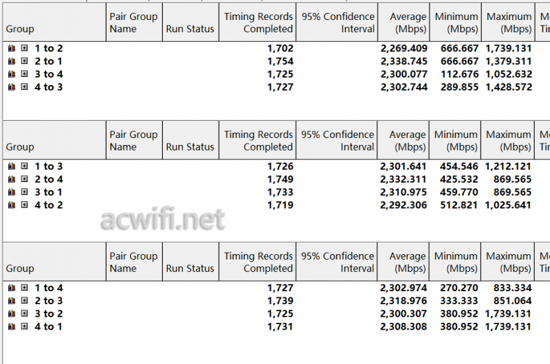Click the group icon beside "1 to 4"

tap(12, 288)
